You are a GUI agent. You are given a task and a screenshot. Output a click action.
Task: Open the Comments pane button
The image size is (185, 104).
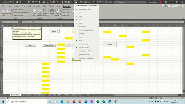pyautogui.click(x=177, y=6)
